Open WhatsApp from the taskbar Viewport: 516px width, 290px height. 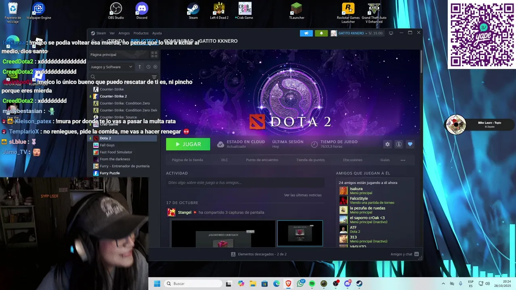pos(300,284)
